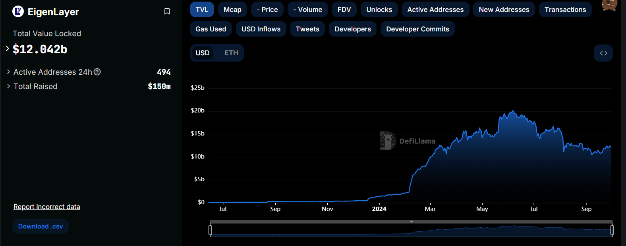The height and width of the screenshot is (246, 626).
Task: Bookmark EigenLayer with the bookmark icon
Action: point(167,12)
